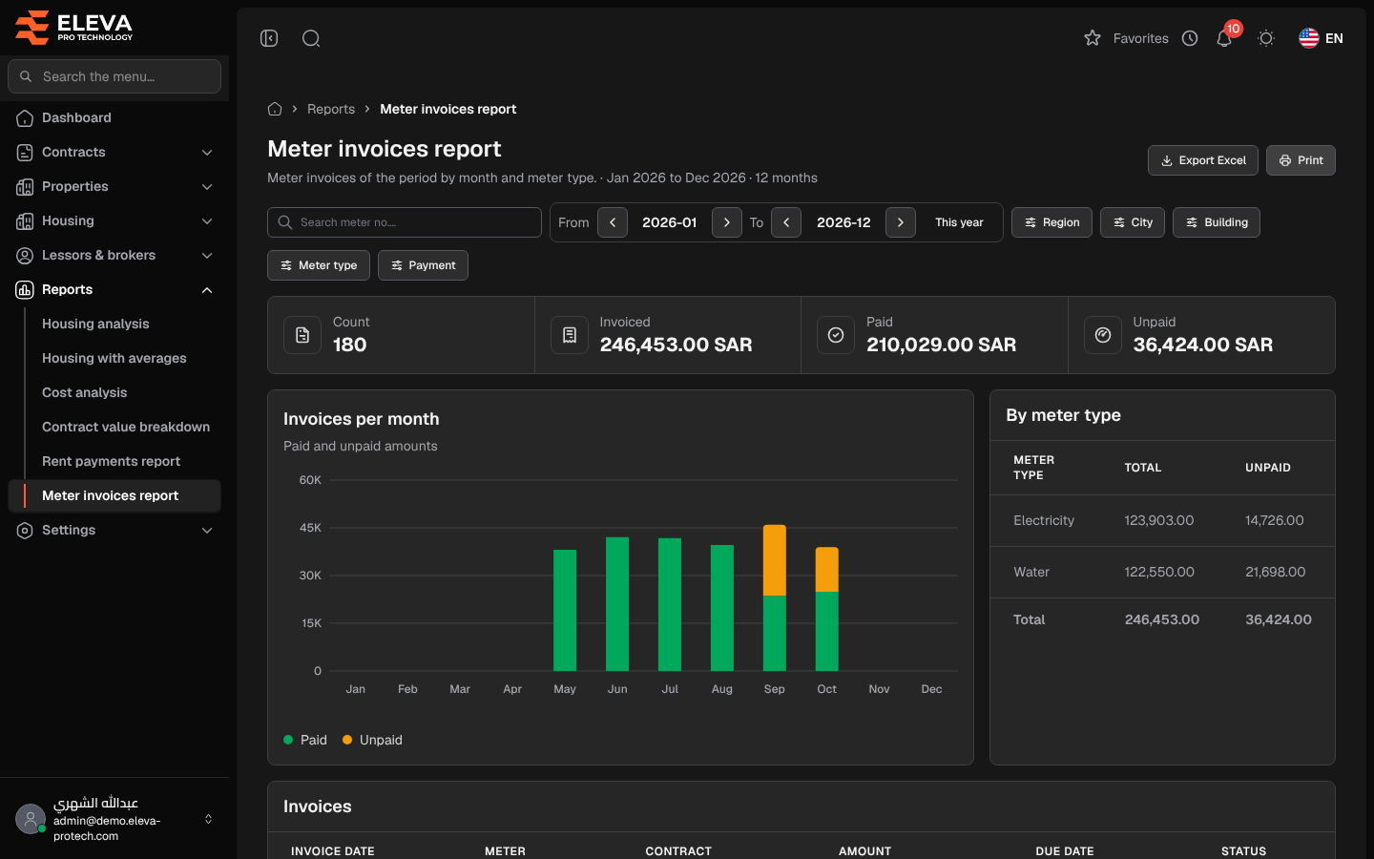Image resolution: width=1374 pixels, height=859 pixels.
Task: Click the Favorites star icon
Action: click(1093, 38)
